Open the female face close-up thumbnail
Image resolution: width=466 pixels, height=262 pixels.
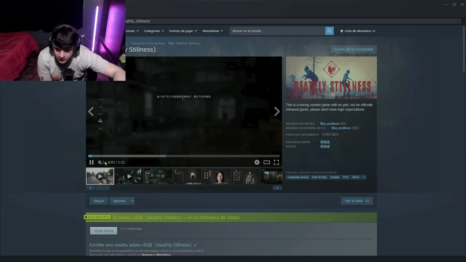point(216,176)
